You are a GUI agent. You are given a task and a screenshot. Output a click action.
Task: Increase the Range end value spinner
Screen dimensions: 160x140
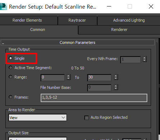(116, 76)
